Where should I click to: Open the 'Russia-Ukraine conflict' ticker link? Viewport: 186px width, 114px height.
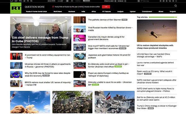[x=92, y=7]
